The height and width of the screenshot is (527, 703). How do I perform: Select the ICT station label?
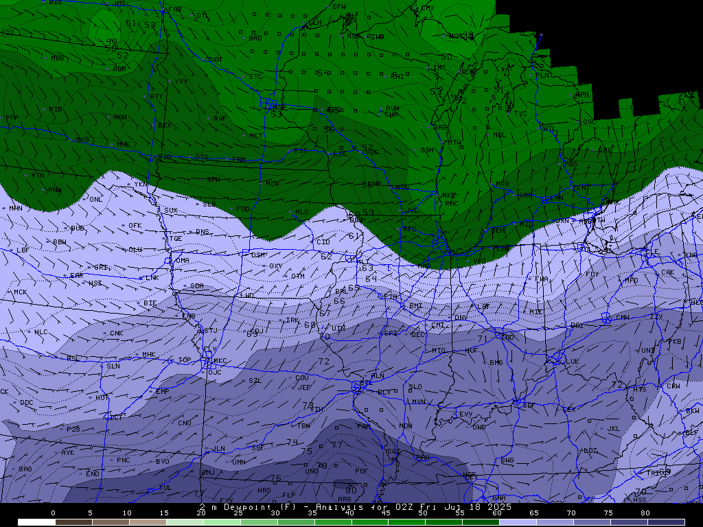point(116,418)
